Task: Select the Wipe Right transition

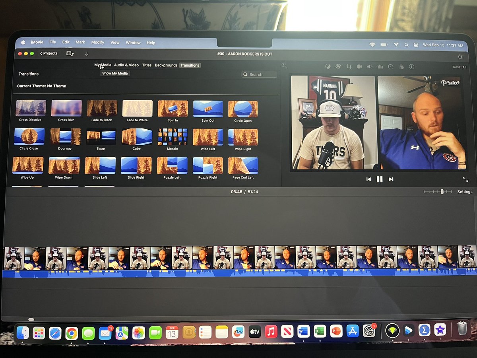Action: click(243, 137)
